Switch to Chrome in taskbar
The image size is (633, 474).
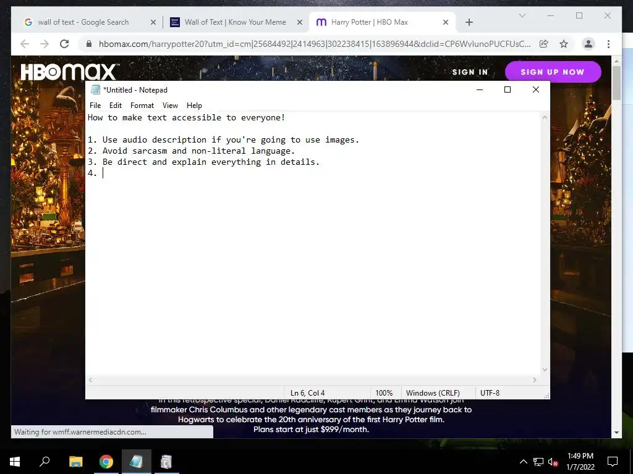click(x=106, y=462)
